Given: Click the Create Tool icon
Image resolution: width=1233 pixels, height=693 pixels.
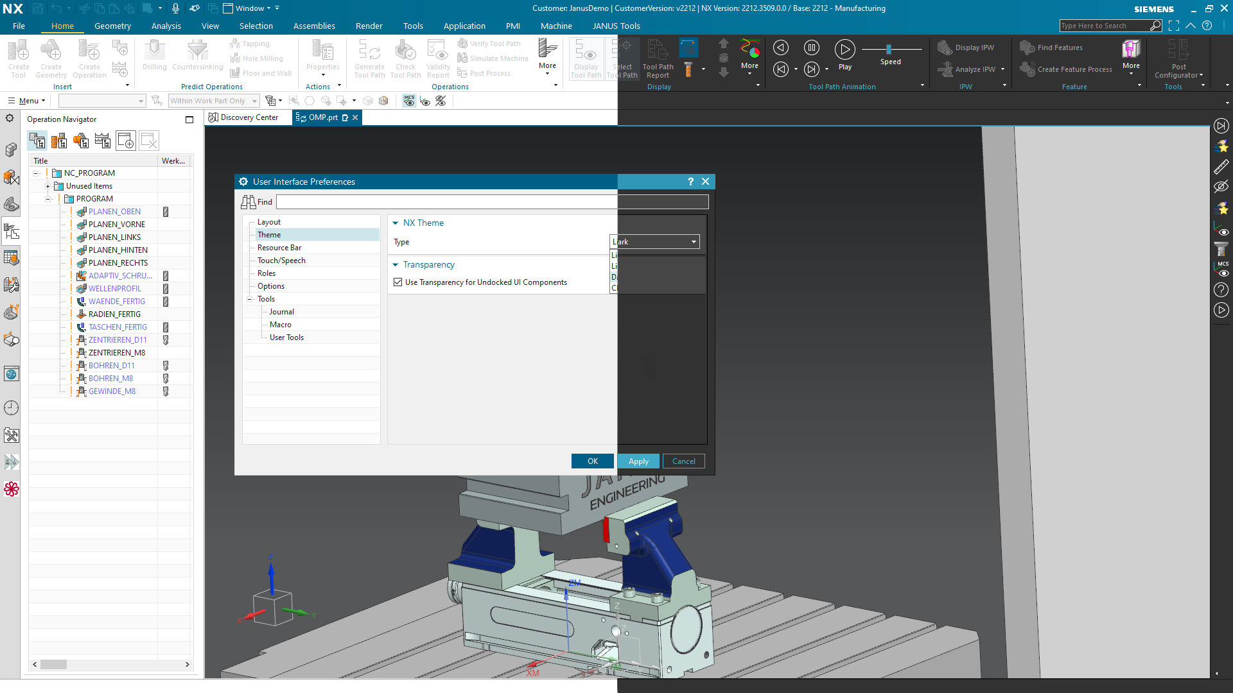Looking at the screenshot, I should coord(19,50).
